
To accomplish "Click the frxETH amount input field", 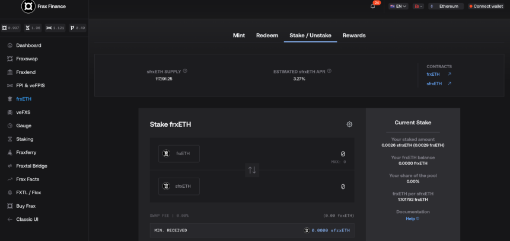I will (343, 153).
